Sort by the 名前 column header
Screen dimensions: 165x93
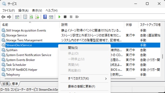(30, 25)
